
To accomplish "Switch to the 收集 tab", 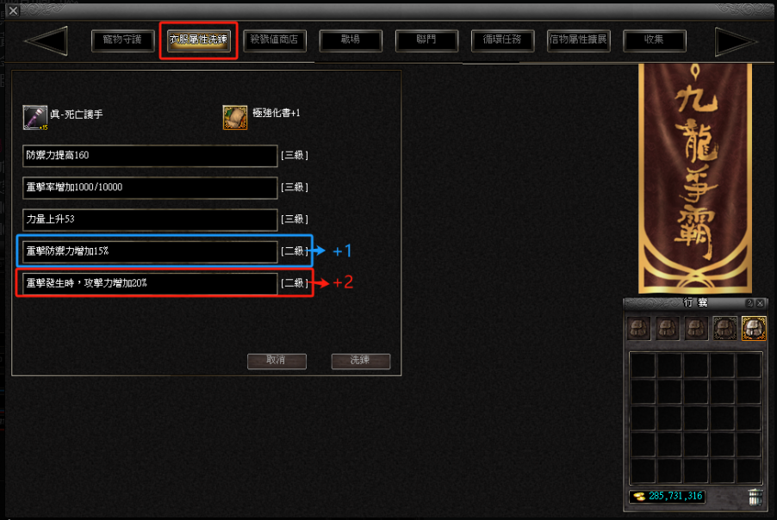I will [654, 40].
